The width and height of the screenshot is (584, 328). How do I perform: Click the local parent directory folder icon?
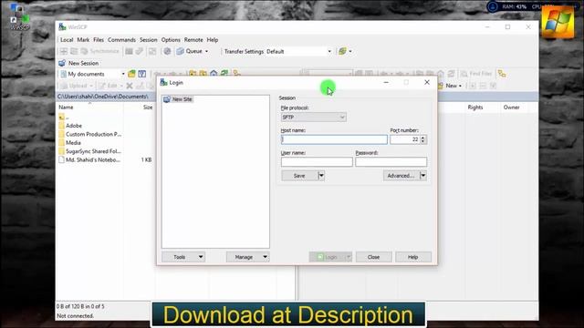[x=193, y=73]
